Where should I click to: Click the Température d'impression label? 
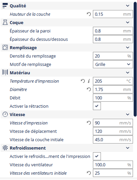[34, 81]
